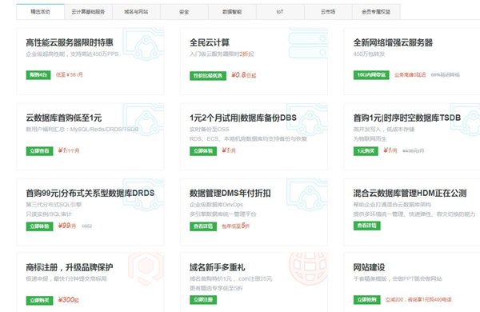Click the hexagon icon on 商标注册 card

[x=146, y=269]
